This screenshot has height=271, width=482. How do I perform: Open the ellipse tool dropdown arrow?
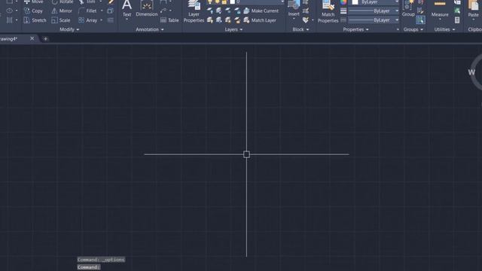(x=17, y=11)
